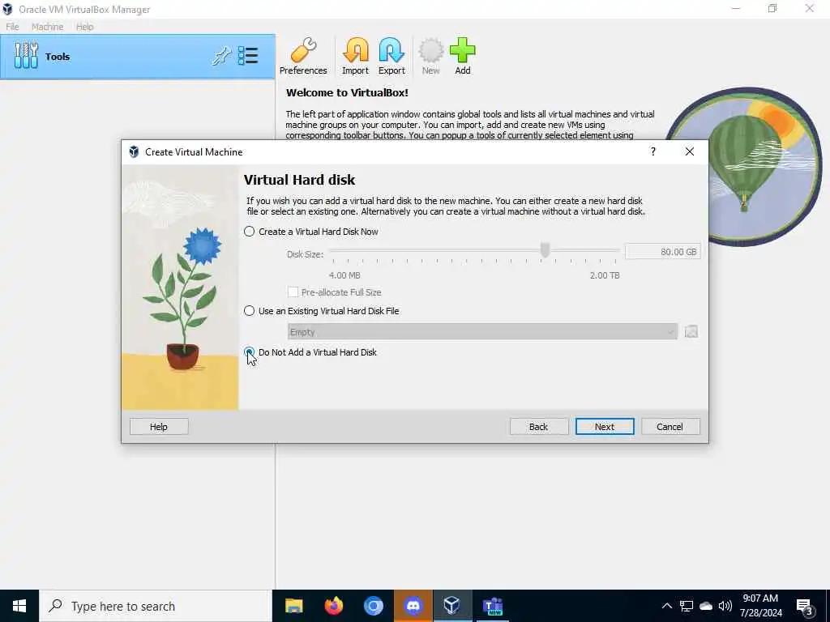Click the Import appliance icon
The width and height of the screenshot is (830, 622).
pyautogui.click(x=355, y=57)
